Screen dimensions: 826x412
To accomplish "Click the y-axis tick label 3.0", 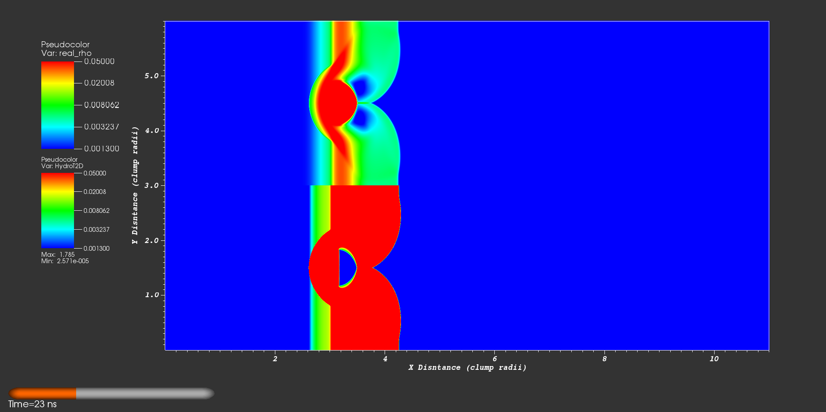I will [x=152, y=185].
